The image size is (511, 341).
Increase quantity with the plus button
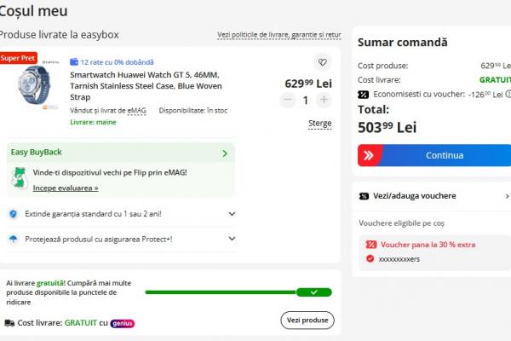[324, 100]
